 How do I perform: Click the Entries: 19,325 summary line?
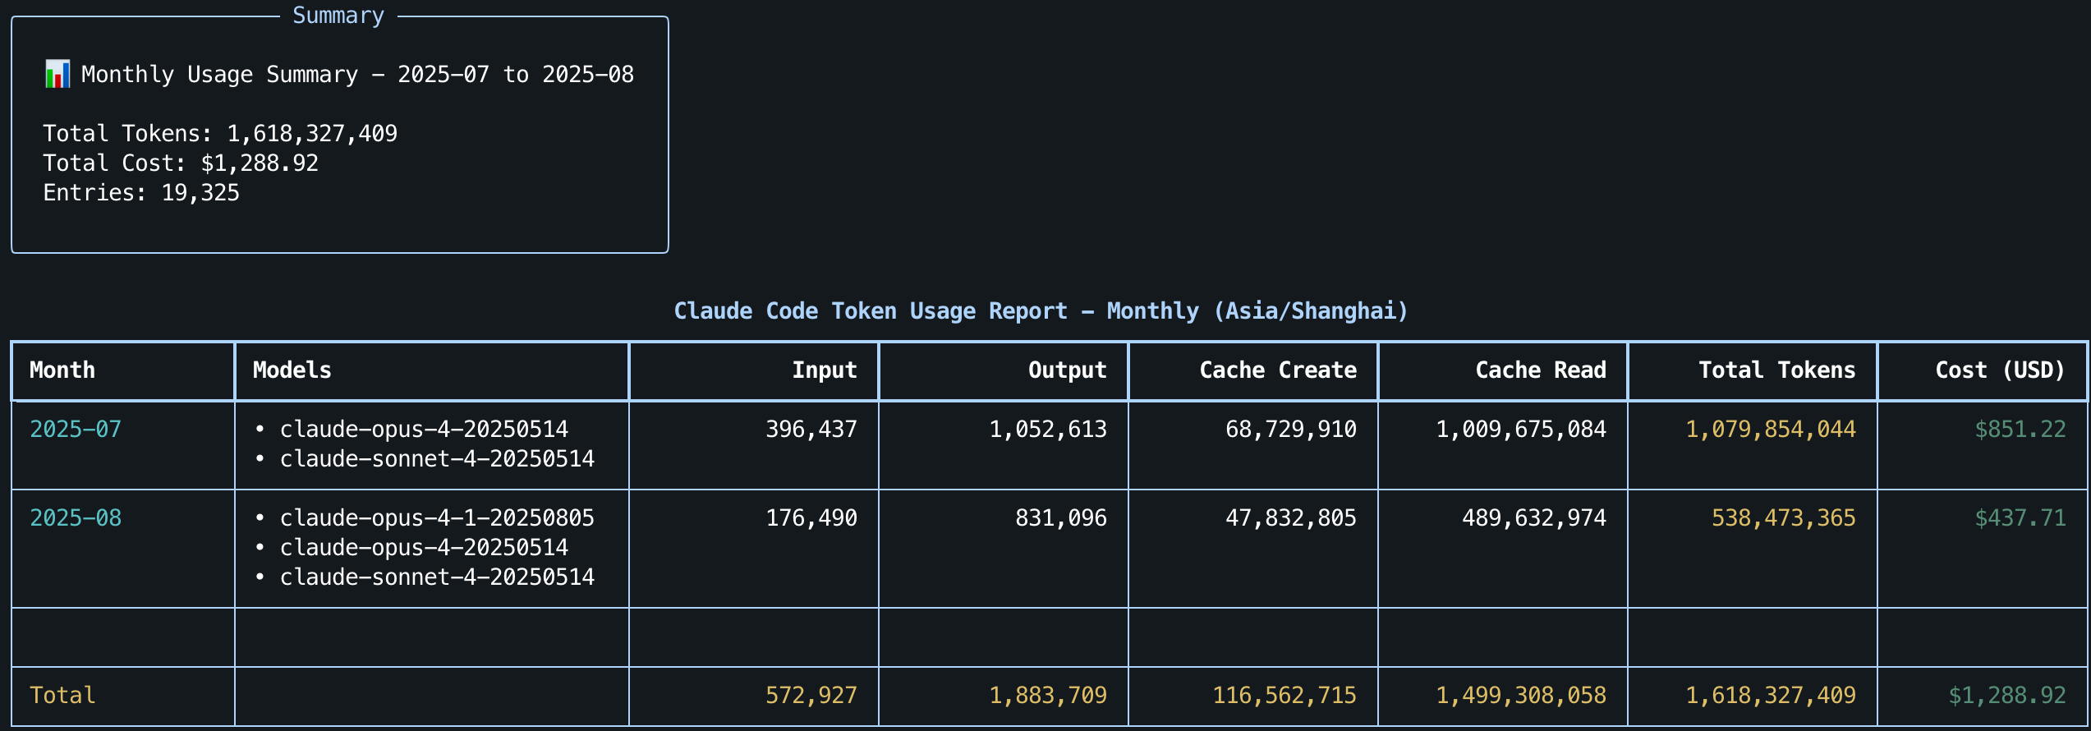(x=141, y=193)
